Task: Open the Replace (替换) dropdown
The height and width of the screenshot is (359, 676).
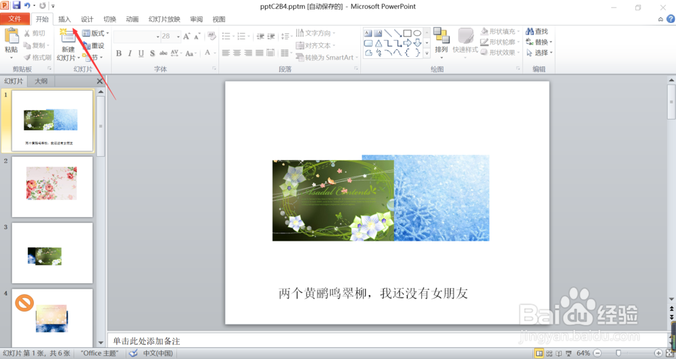Action: [x=539, y=42]
